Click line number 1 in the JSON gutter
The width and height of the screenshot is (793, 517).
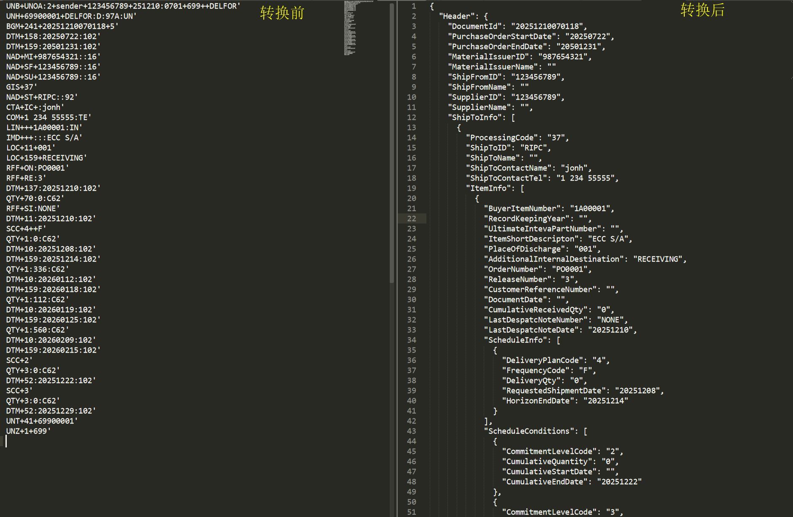point(414,6)
